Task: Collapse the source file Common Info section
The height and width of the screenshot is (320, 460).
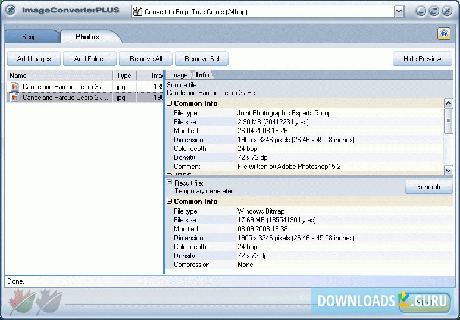Action: pyautogui.click(x=170, y=103)
